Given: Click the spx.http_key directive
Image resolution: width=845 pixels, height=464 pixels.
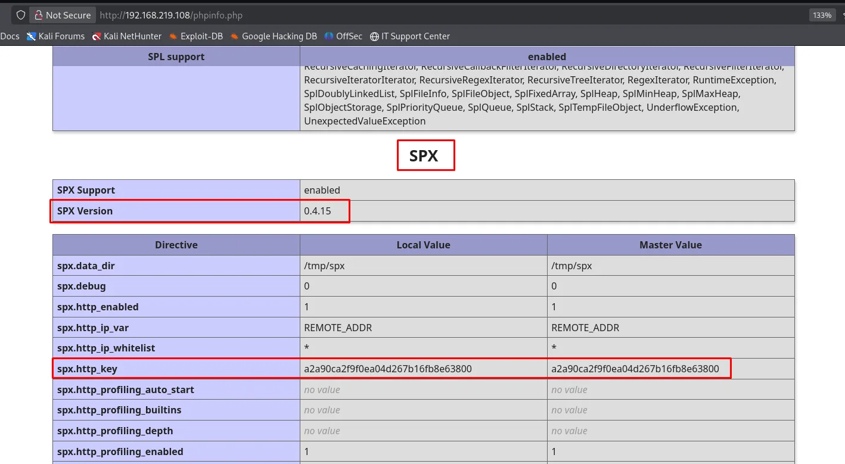Looking at the screenshot, I should coord(87,369).
